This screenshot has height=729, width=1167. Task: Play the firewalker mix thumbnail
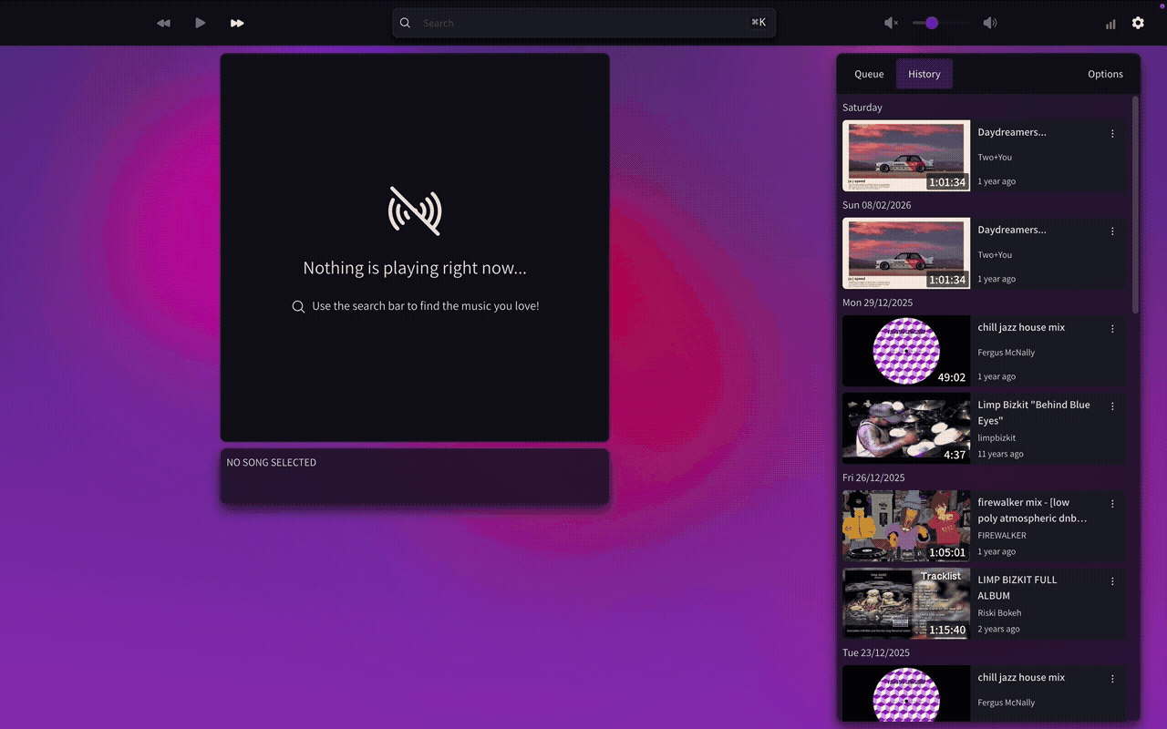(905, 526)
